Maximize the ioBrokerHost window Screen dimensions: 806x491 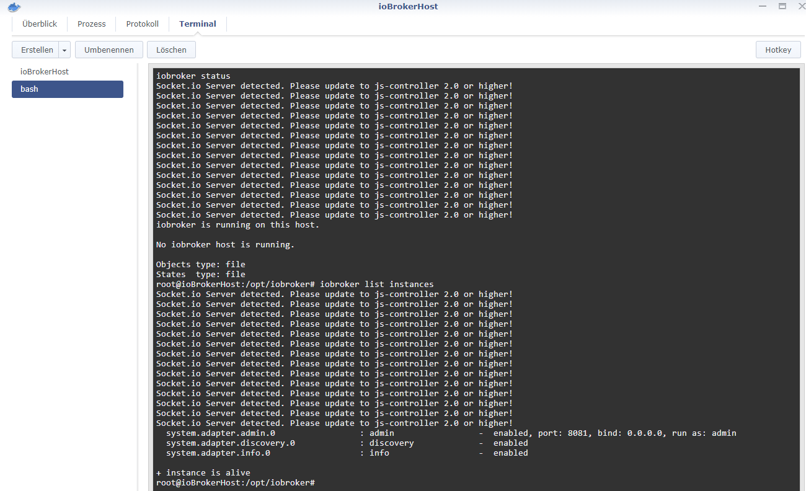(x=782, y=6)
